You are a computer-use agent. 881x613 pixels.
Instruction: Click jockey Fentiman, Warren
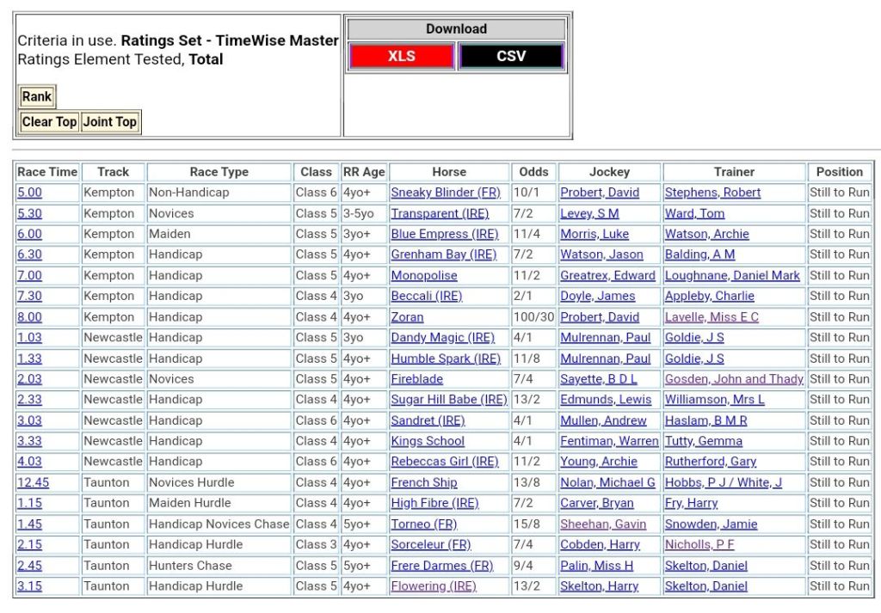click(x=609, y=441)
